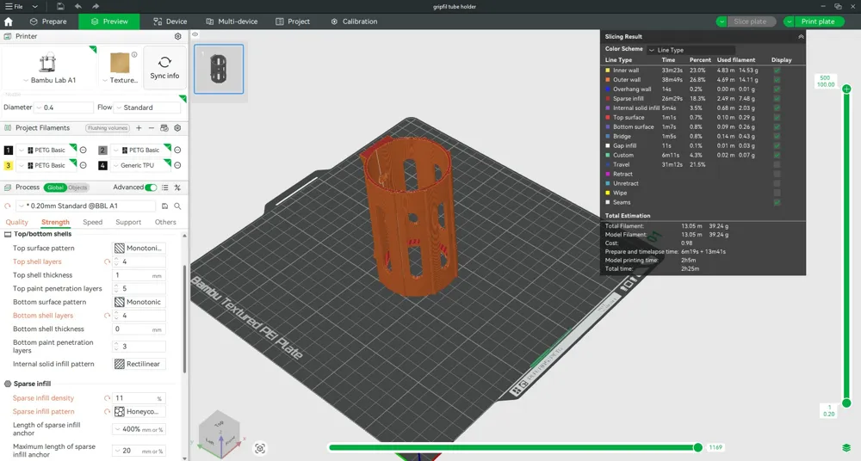Open project filaments settings gear
Image resolution: width=861 pixels, height=461 pixels.
pyautogui.click(x=177, y=128)
